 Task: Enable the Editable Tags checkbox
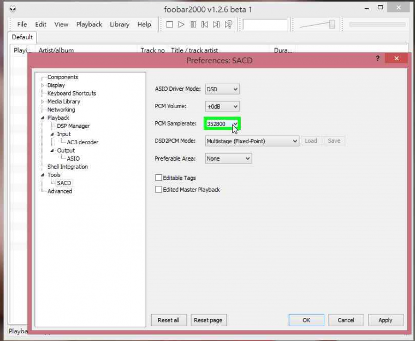(158, 178)
